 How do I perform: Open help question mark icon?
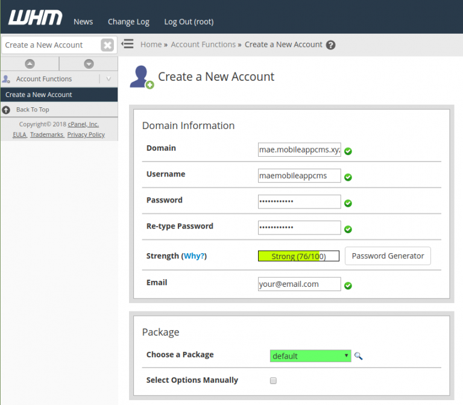coord(330,45)
